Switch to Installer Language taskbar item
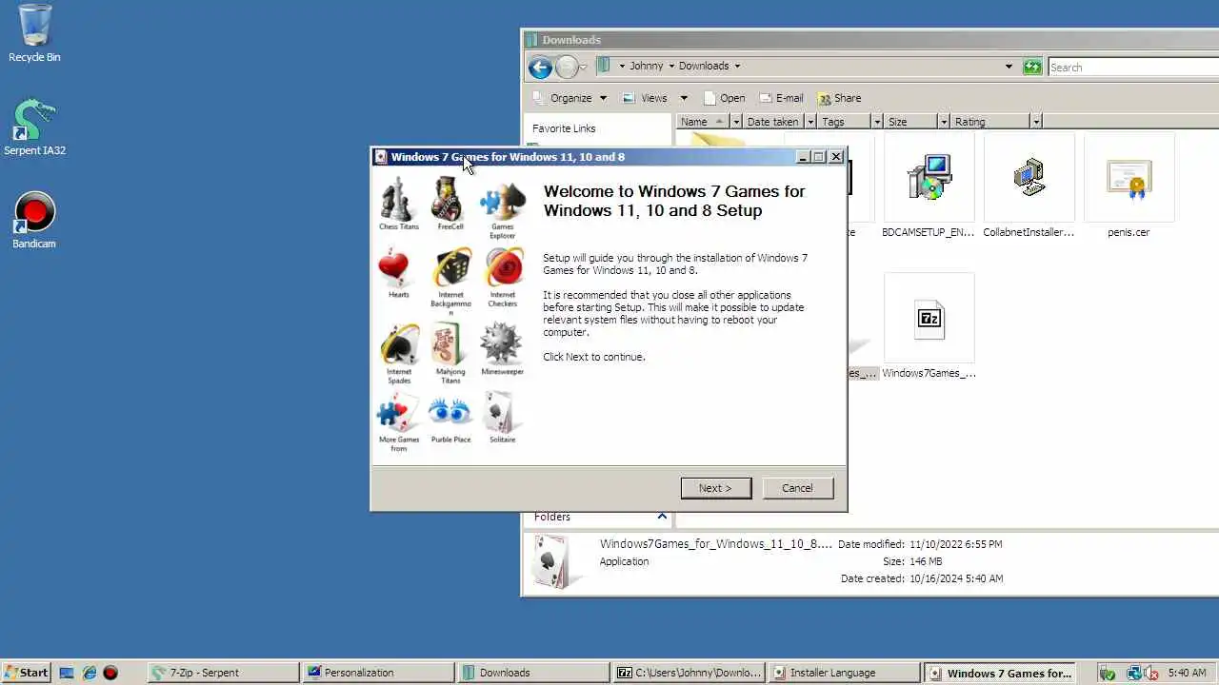 pyautogui.click(x=845, y=673)
